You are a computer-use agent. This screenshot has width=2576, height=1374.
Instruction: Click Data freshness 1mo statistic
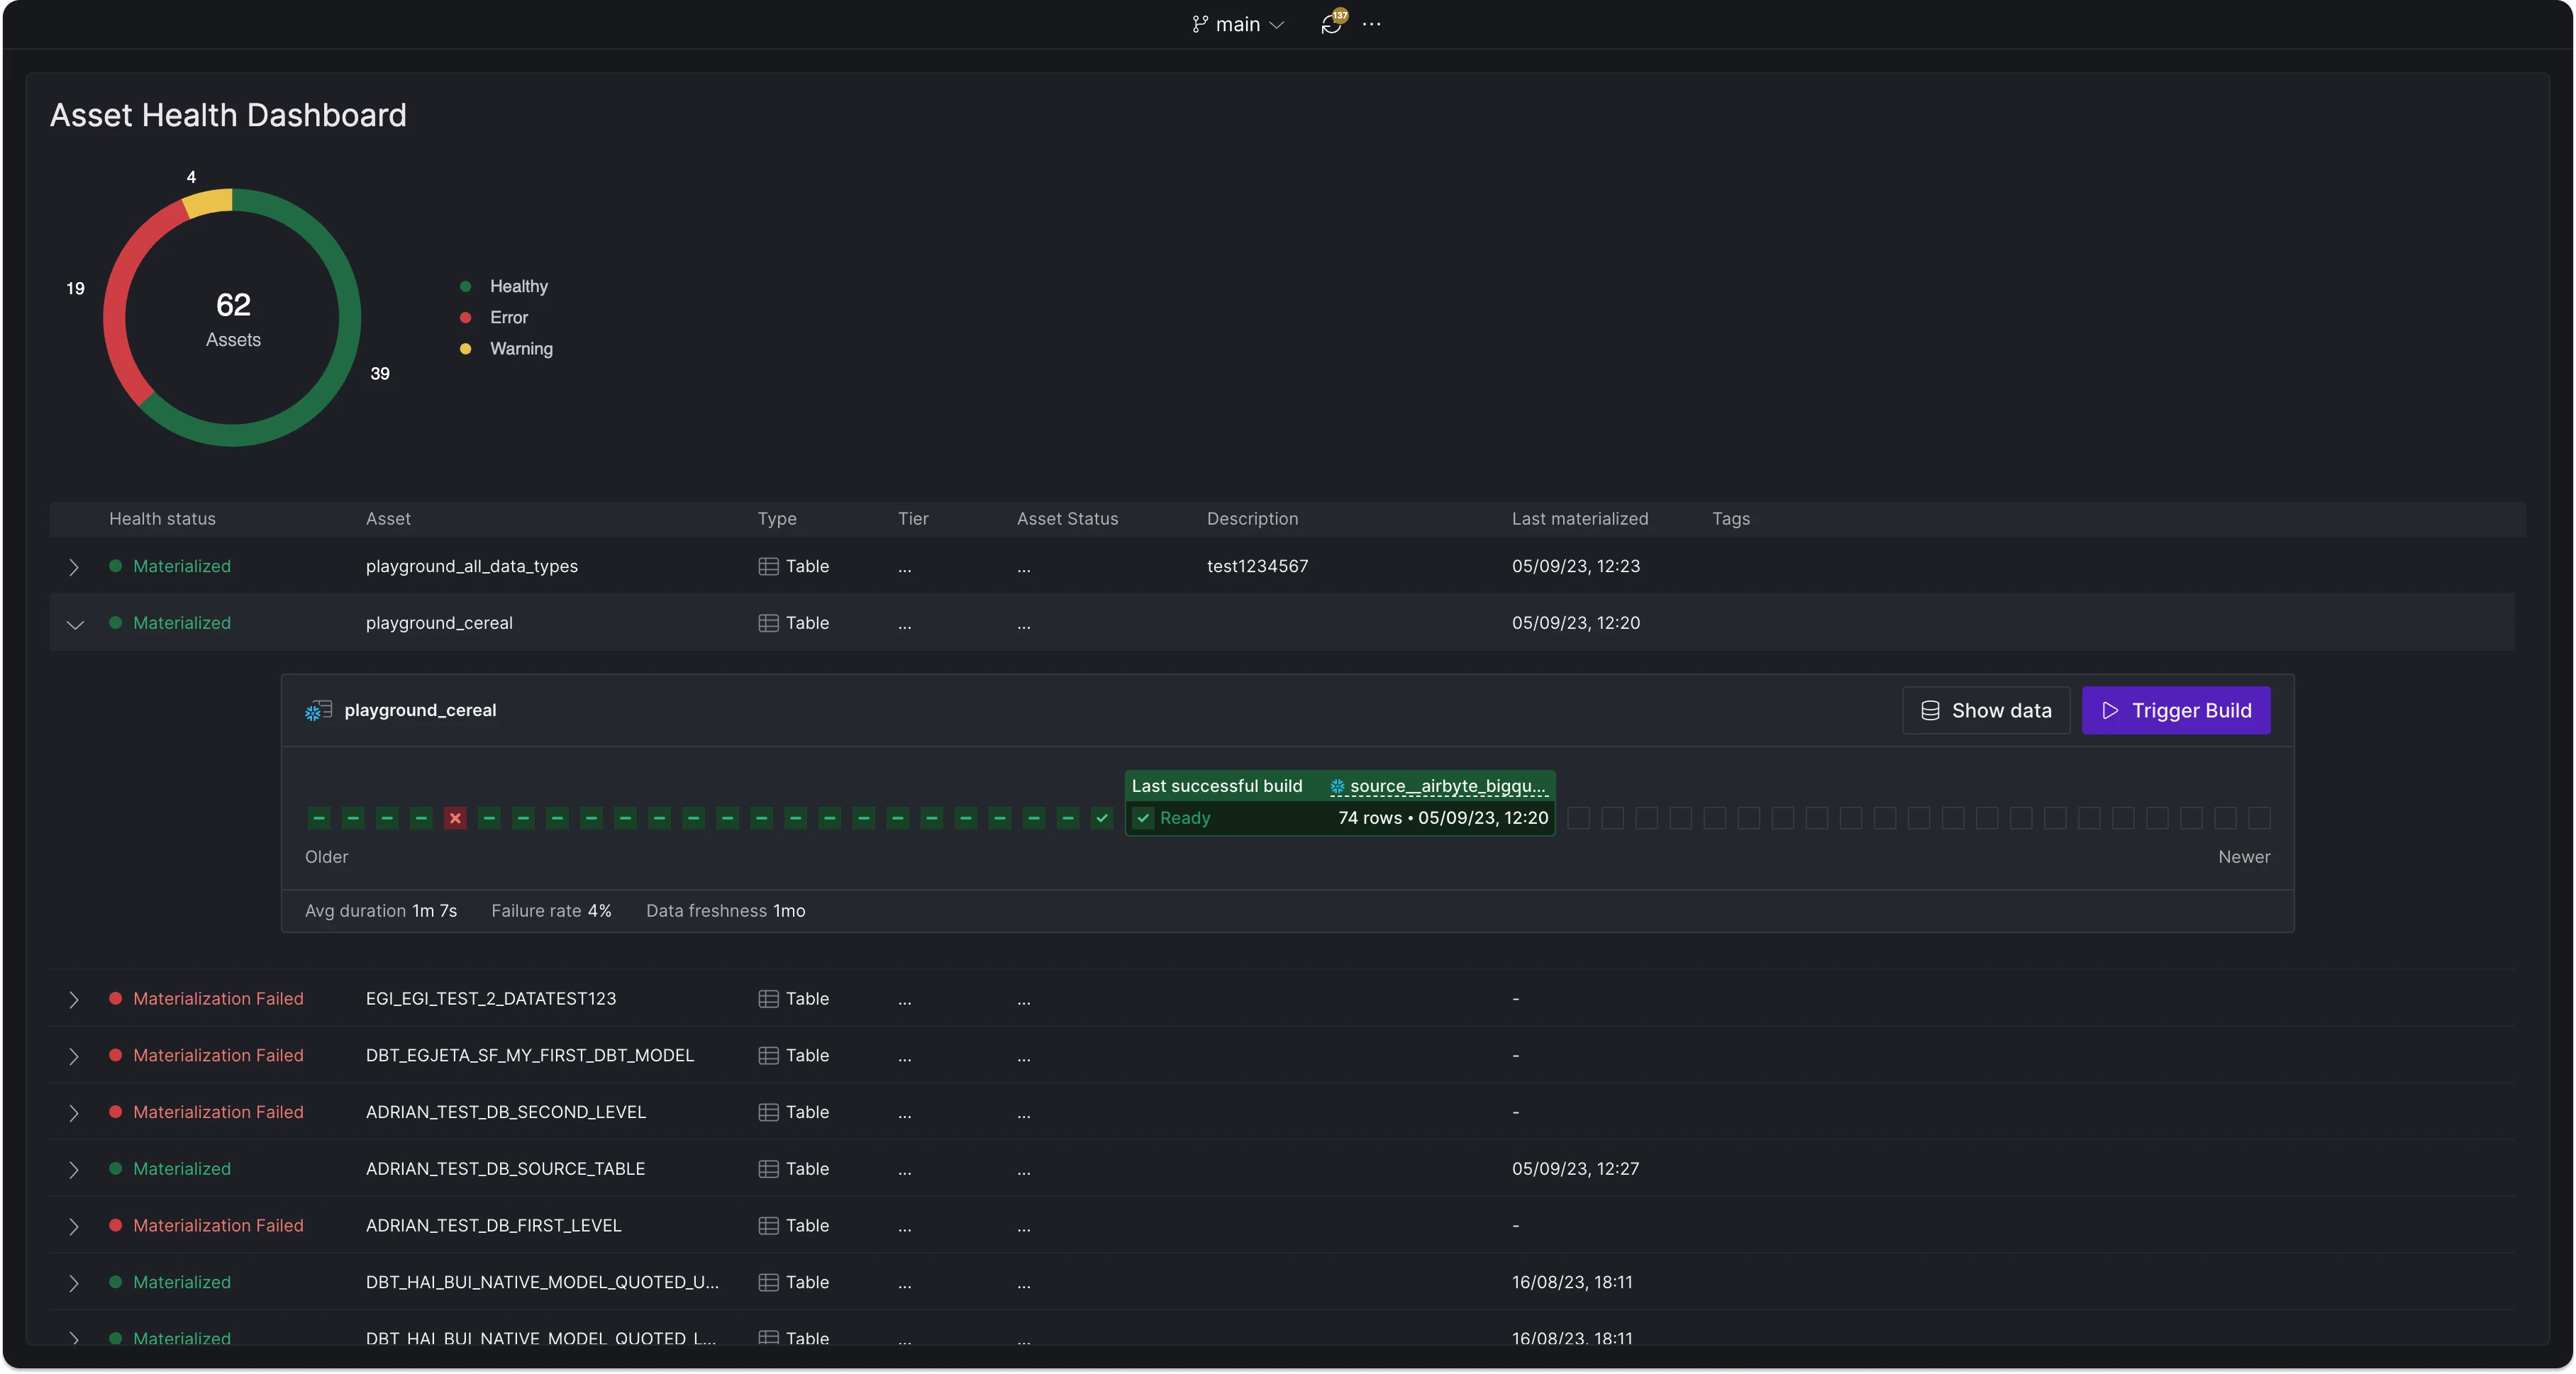pyautogui.click(x=726, y=911)
